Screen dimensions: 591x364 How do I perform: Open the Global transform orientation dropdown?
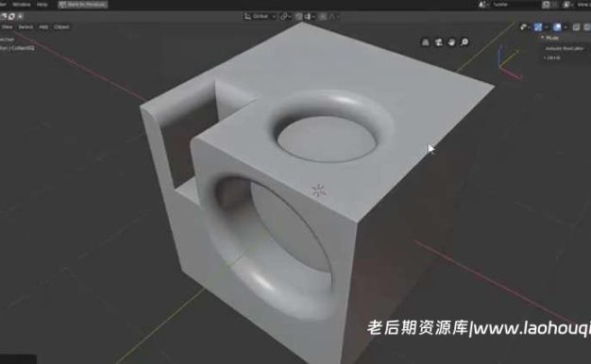260,16
